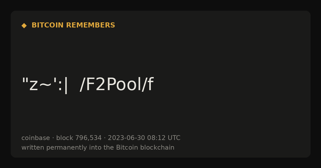
Task: Open block 796,534 reference
Action: (x=79, y=138)
